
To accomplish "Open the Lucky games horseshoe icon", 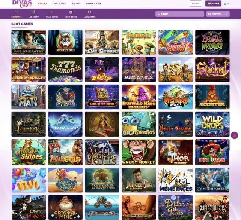I will click(x=89, y=12).
